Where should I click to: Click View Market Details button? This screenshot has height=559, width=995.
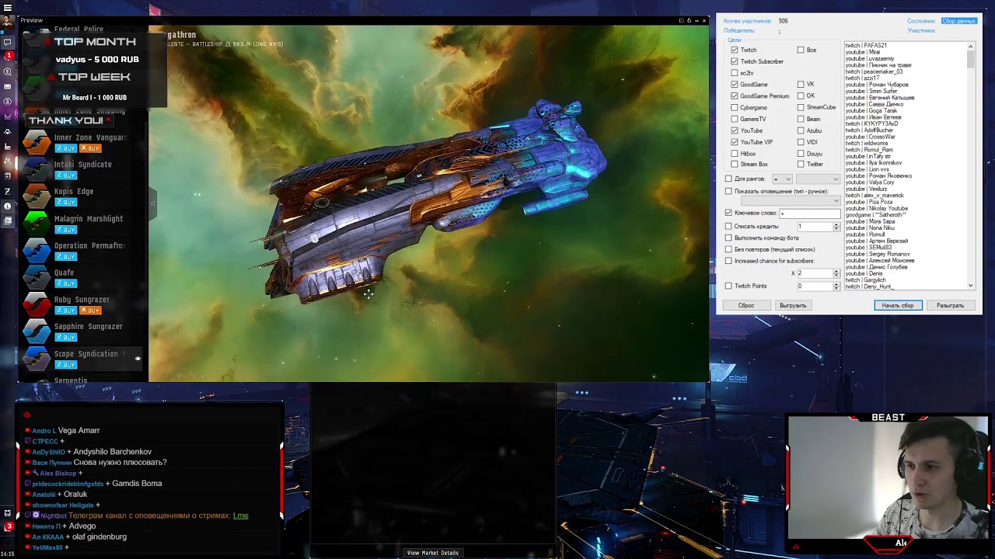tap(433, 553)
